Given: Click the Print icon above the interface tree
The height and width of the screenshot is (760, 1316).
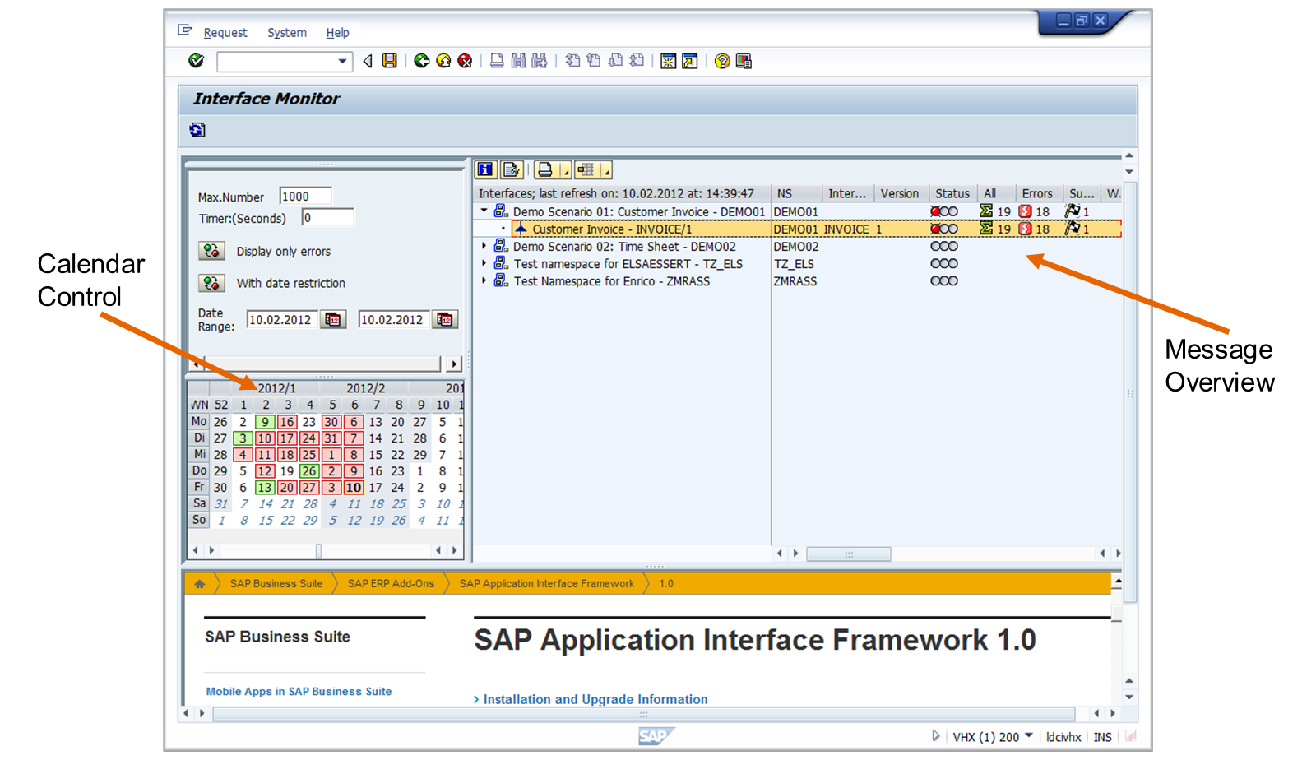Looking at the screenshot, I should point(544,170).
